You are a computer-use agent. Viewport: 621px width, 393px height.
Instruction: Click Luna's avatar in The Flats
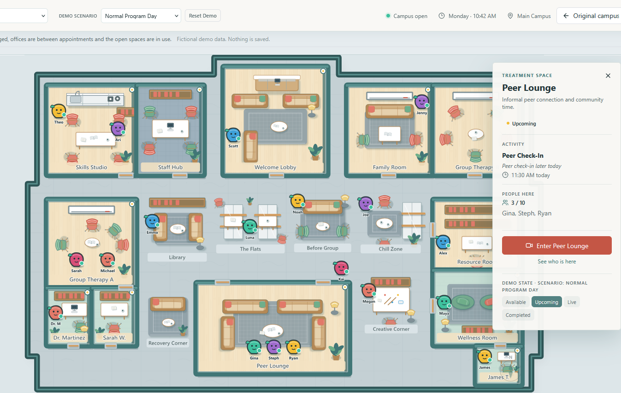(250, 226)
